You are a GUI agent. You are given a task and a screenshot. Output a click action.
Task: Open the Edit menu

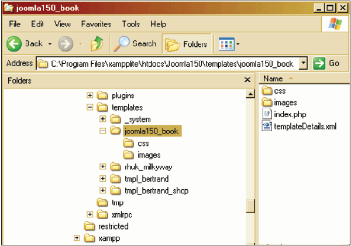pyautogui.click(x=37, y=24)
